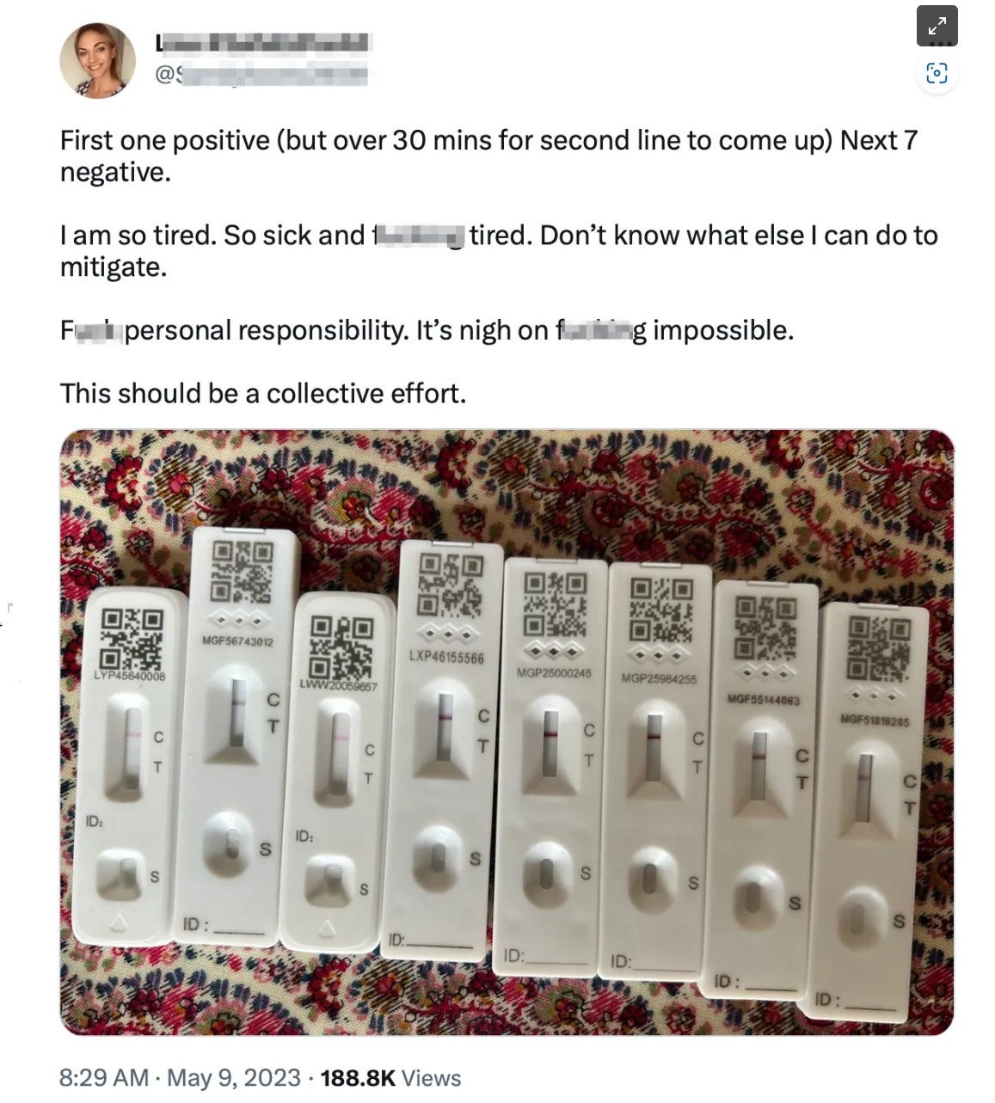
Task: Open the blurred @ username handle
Action: click(261, 75)
